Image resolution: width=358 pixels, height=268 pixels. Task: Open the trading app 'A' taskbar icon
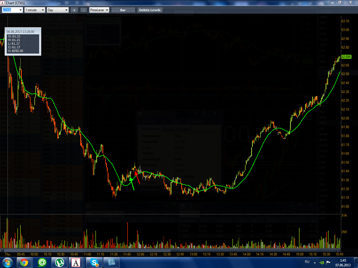pyautogui.click(x=76, y=262)
